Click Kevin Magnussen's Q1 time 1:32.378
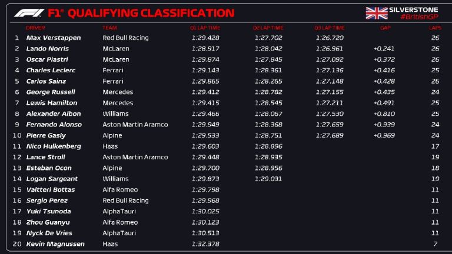Screen dimensions: 452x254 [x=205, y=244]
